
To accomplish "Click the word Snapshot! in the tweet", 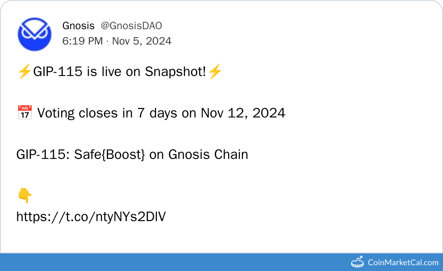I will coord(176,71).
